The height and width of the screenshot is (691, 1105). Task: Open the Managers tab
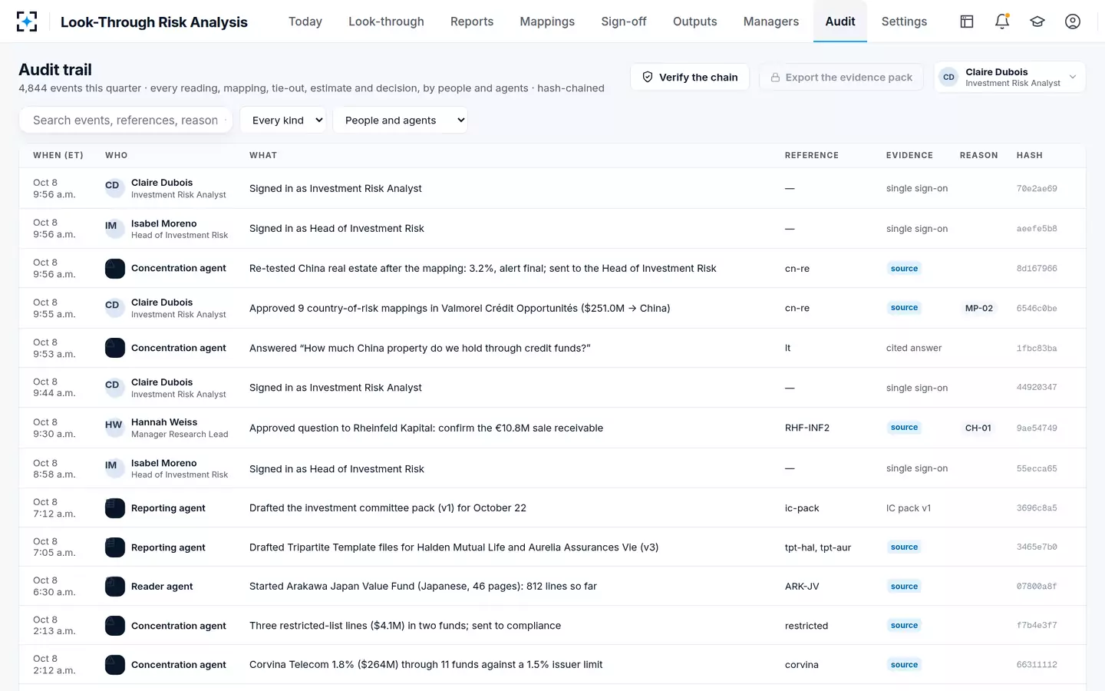point(771,21)
